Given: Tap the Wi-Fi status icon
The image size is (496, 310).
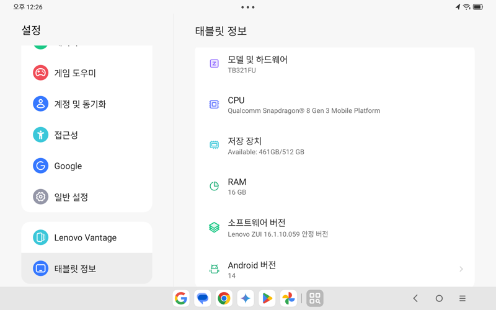Looking at the screenshot, I should click(x=467, y=7).
